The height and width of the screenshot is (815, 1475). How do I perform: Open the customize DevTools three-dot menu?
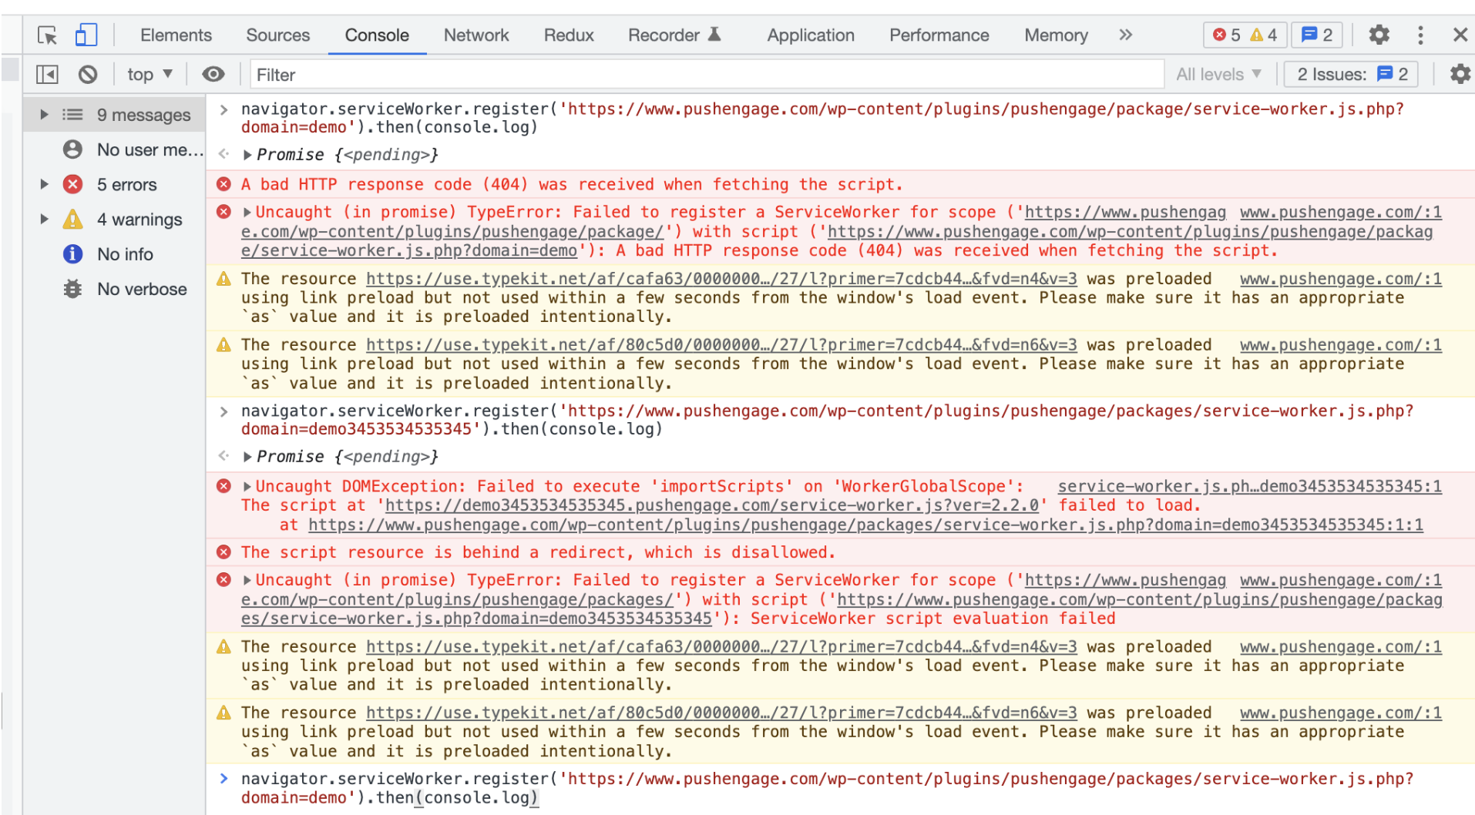[1420, 35]
